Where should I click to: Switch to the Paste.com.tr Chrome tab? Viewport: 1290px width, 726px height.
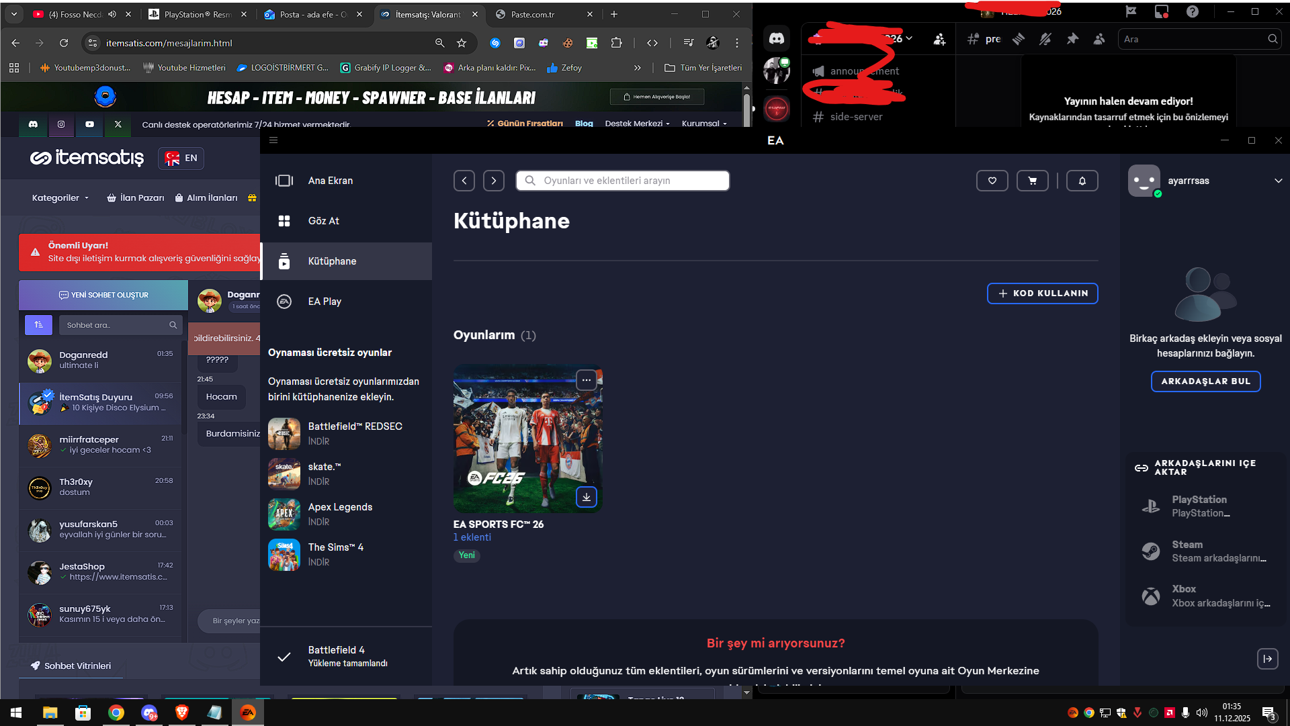(x=543, y=14)
